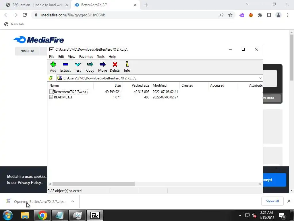Image resolution: width=294 pixels, height=221 pixels.
Task: Click the network tray icon
Action: coord(247,215)
